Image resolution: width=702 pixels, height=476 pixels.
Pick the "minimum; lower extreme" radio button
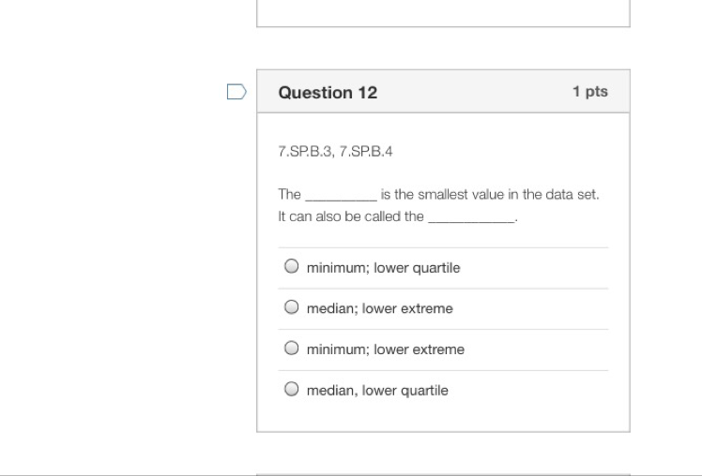click(x=292, y=349)
